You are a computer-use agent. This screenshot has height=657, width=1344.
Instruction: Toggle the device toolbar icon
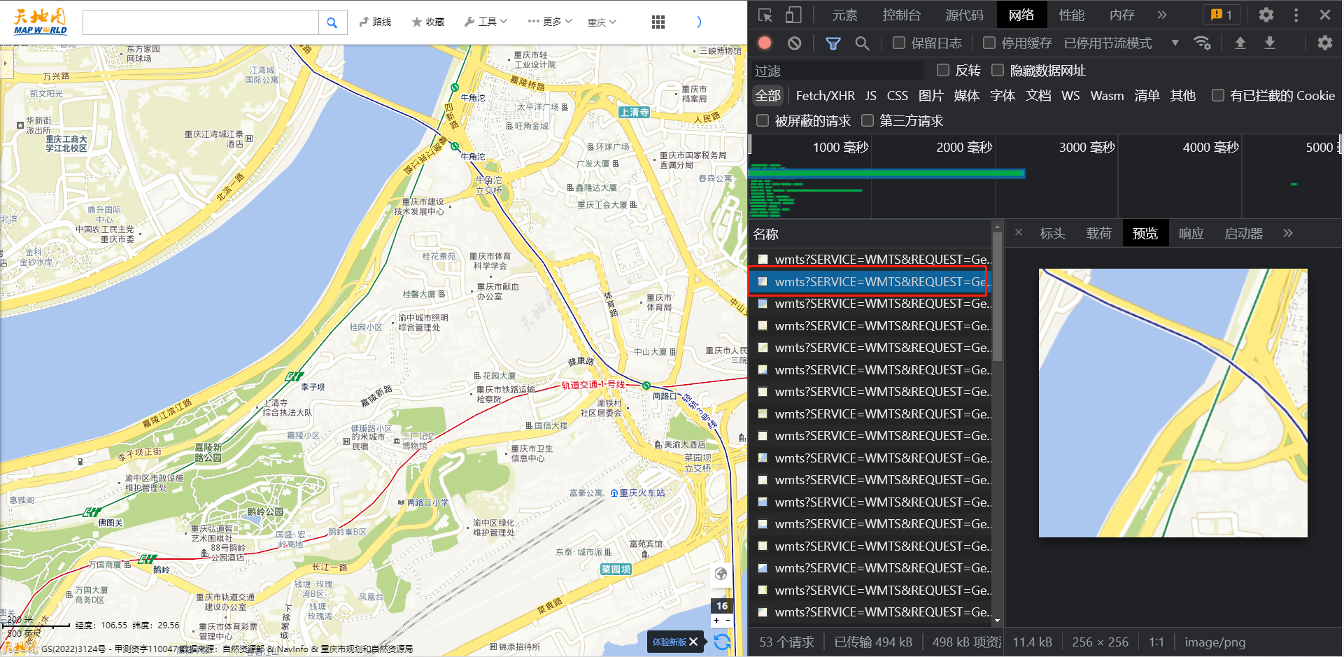coord(793,15)
